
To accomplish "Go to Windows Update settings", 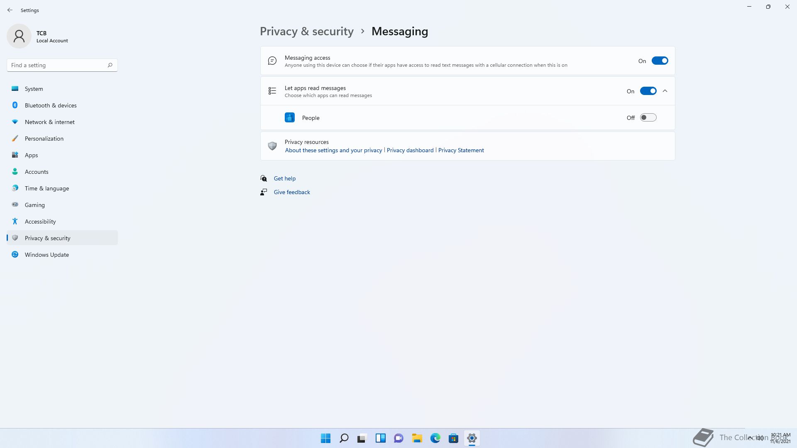I will click(47, 255).
